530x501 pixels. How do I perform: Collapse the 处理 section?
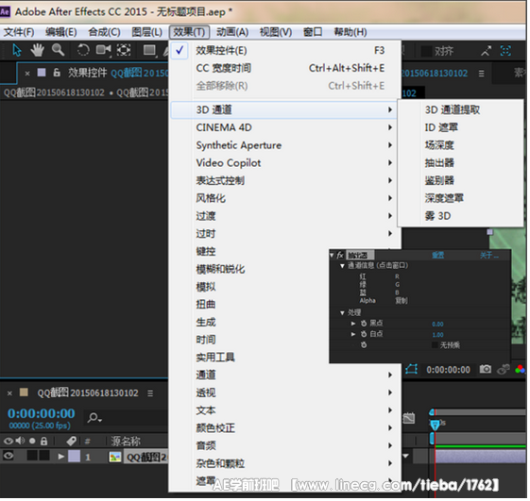(x=342, y=314)
